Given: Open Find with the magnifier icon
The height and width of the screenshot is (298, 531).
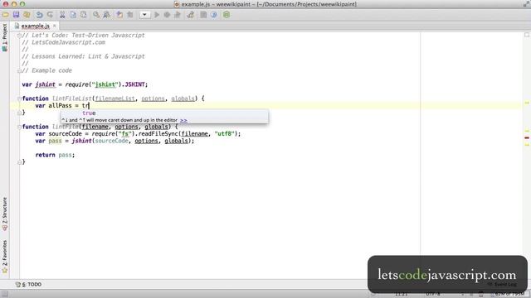Looking at the screenshot, I should pos(96,15).
